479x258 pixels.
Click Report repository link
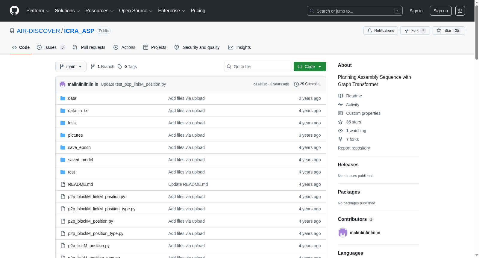pyautogui.click(x=354, y=148)
